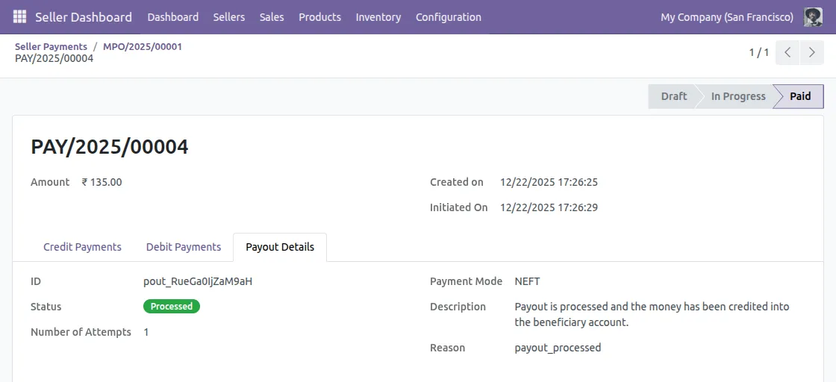Click the NEFT payment mode value
836x382 pixels.
527,281
